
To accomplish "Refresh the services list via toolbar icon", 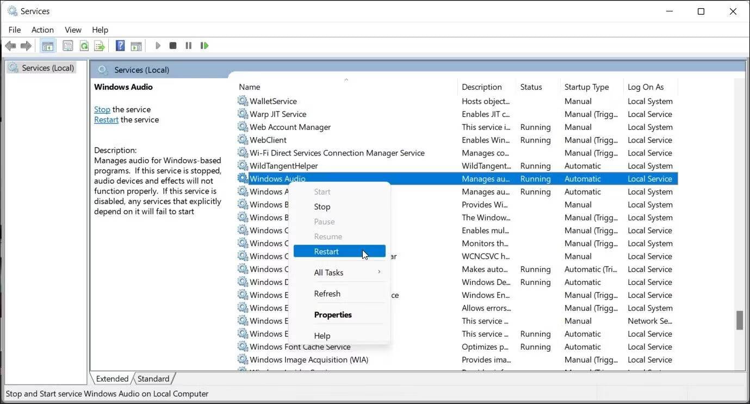I will click(x=84, y=46).
